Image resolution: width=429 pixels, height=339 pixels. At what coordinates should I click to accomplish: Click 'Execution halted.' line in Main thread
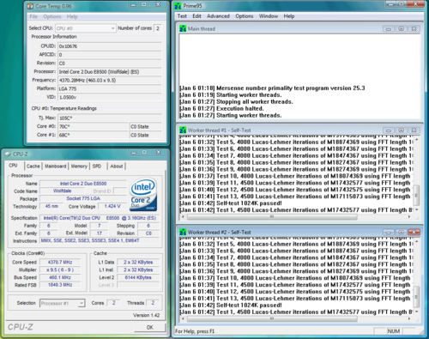[221, 108]
